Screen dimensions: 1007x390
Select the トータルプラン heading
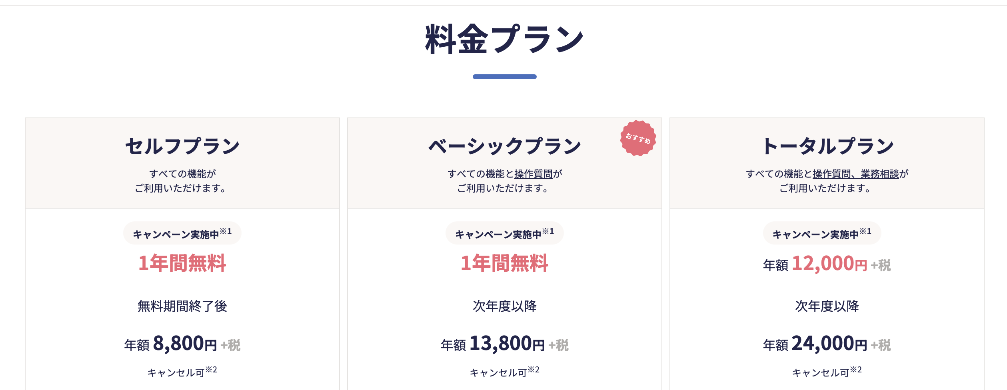coord(827,146)
